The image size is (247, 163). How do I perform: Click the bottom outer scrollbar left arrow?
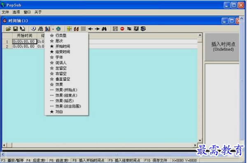coord(3,154)
